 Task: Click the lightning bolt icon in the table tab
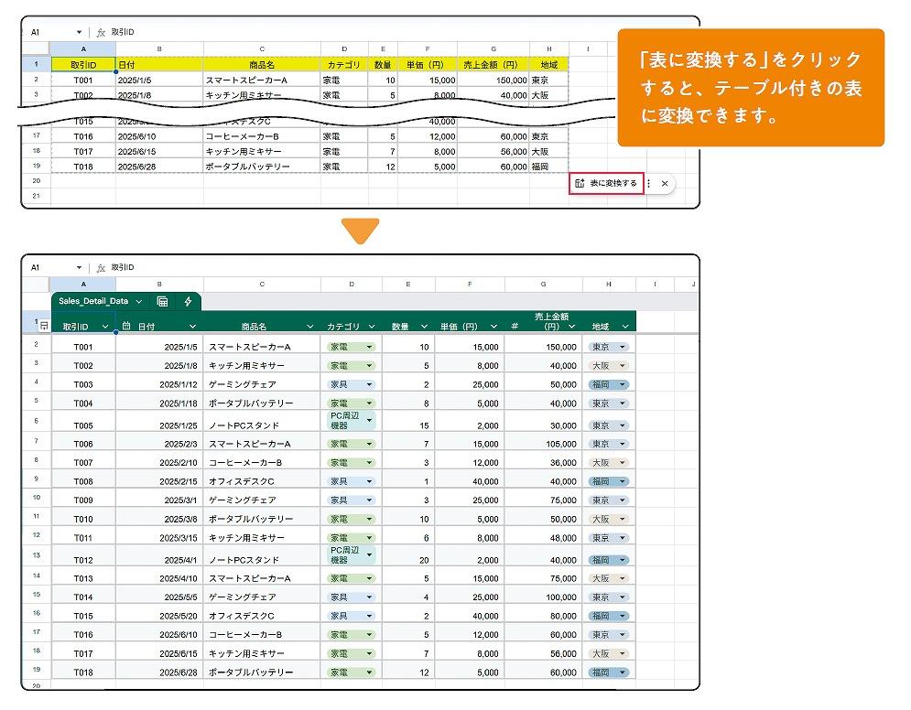pos(189,301)
